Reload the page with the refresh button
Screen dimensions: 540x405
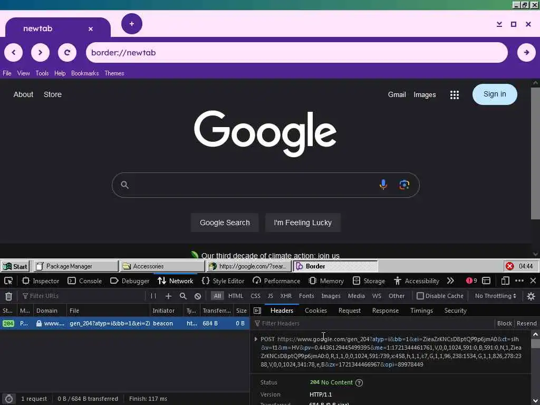(x=67, y=52)
